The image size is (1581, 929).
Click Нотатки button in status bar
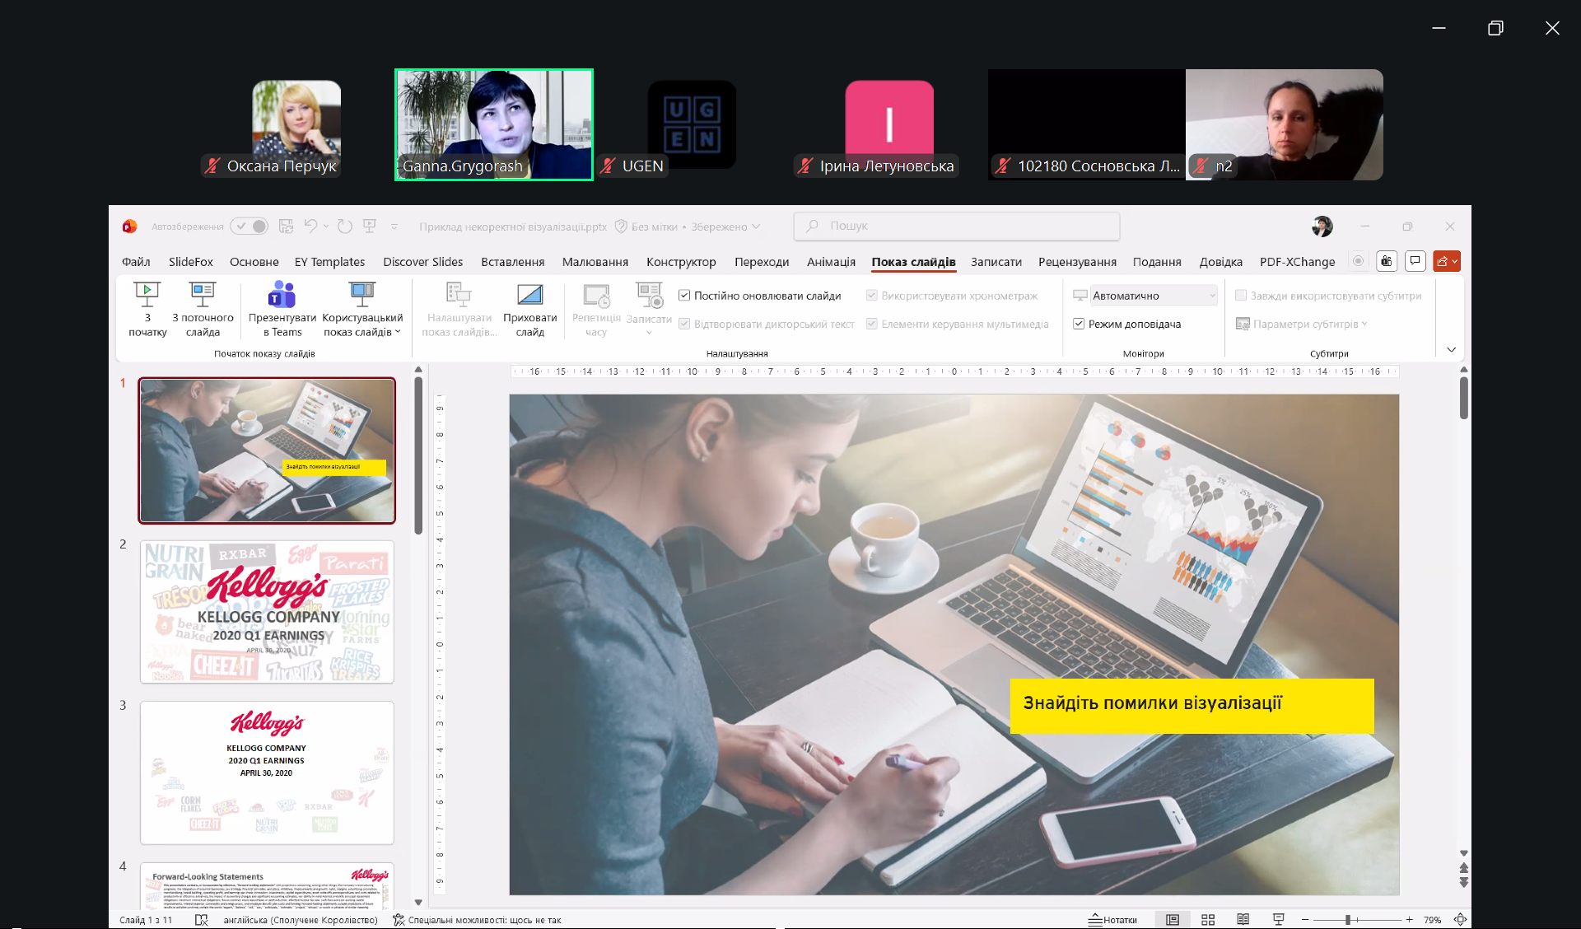[1112, 919]
